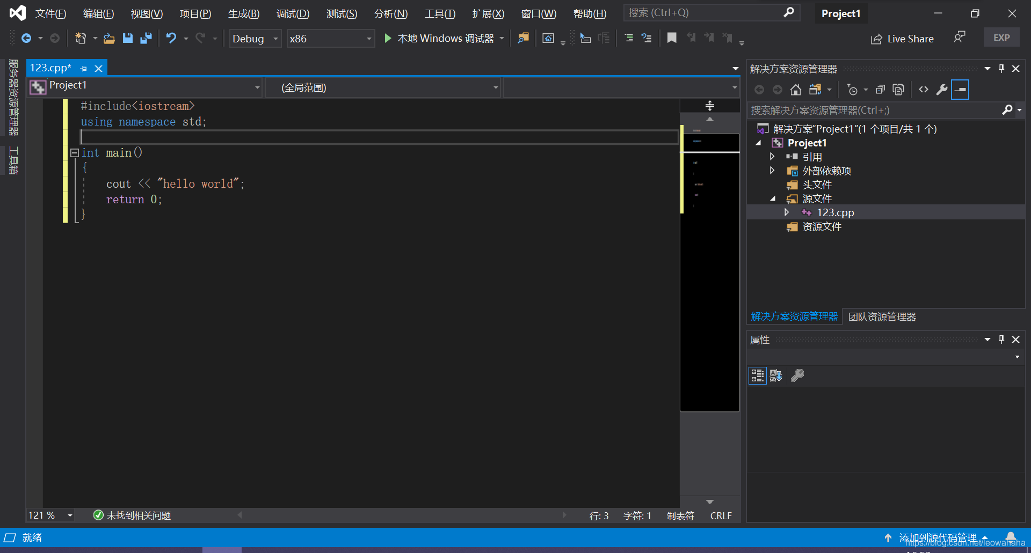Click the Home icon in Solution Explorer

click(796, 90)
